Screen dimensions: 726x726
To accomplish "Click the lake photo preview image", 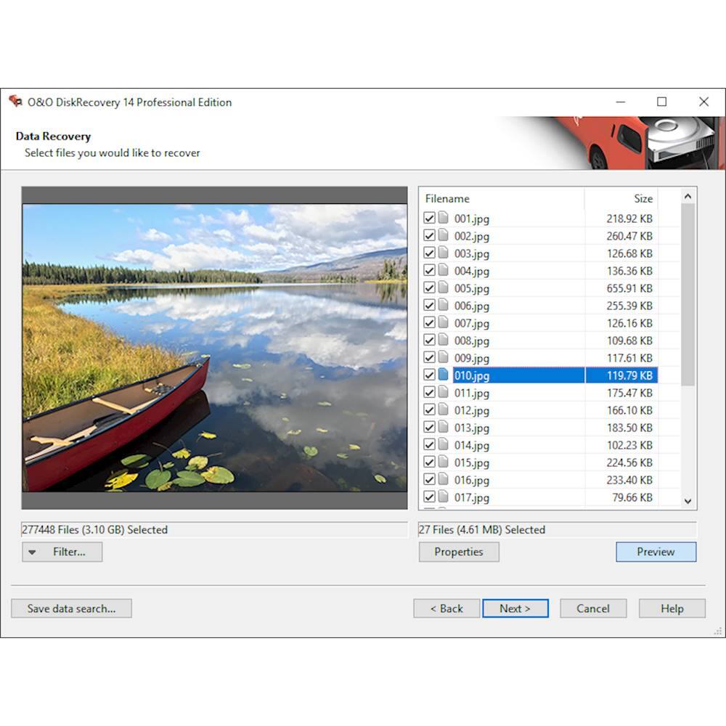I will (x=215, y=347).
